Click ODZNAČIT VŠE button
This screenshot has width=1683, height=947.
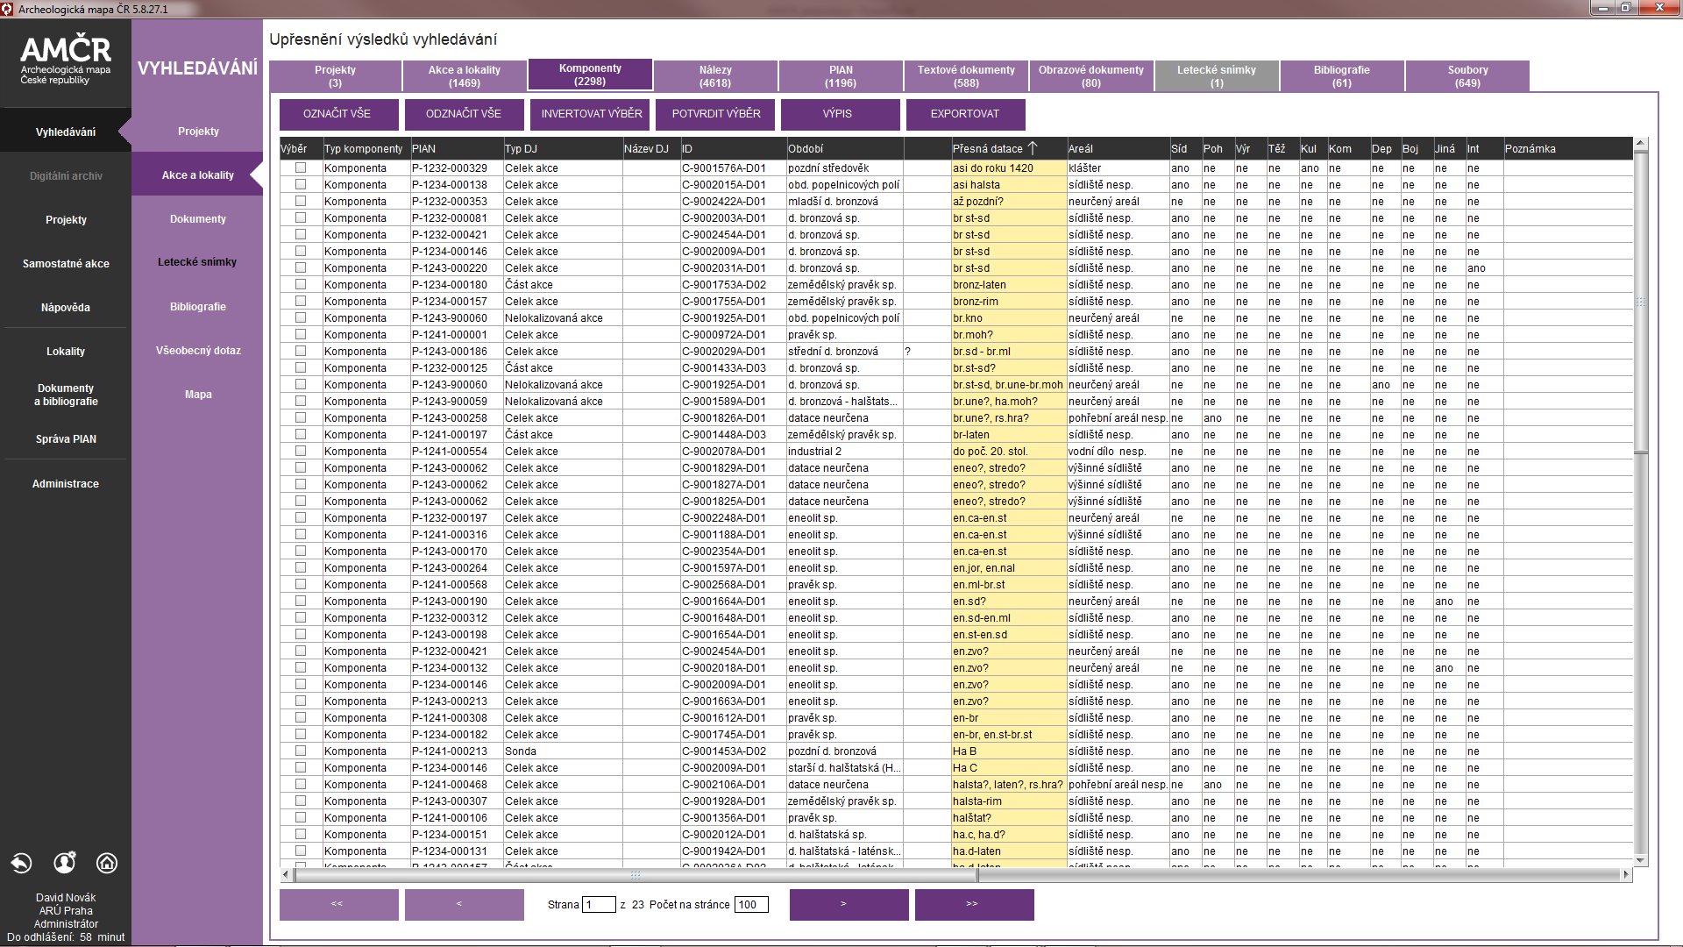coord(465,114)
